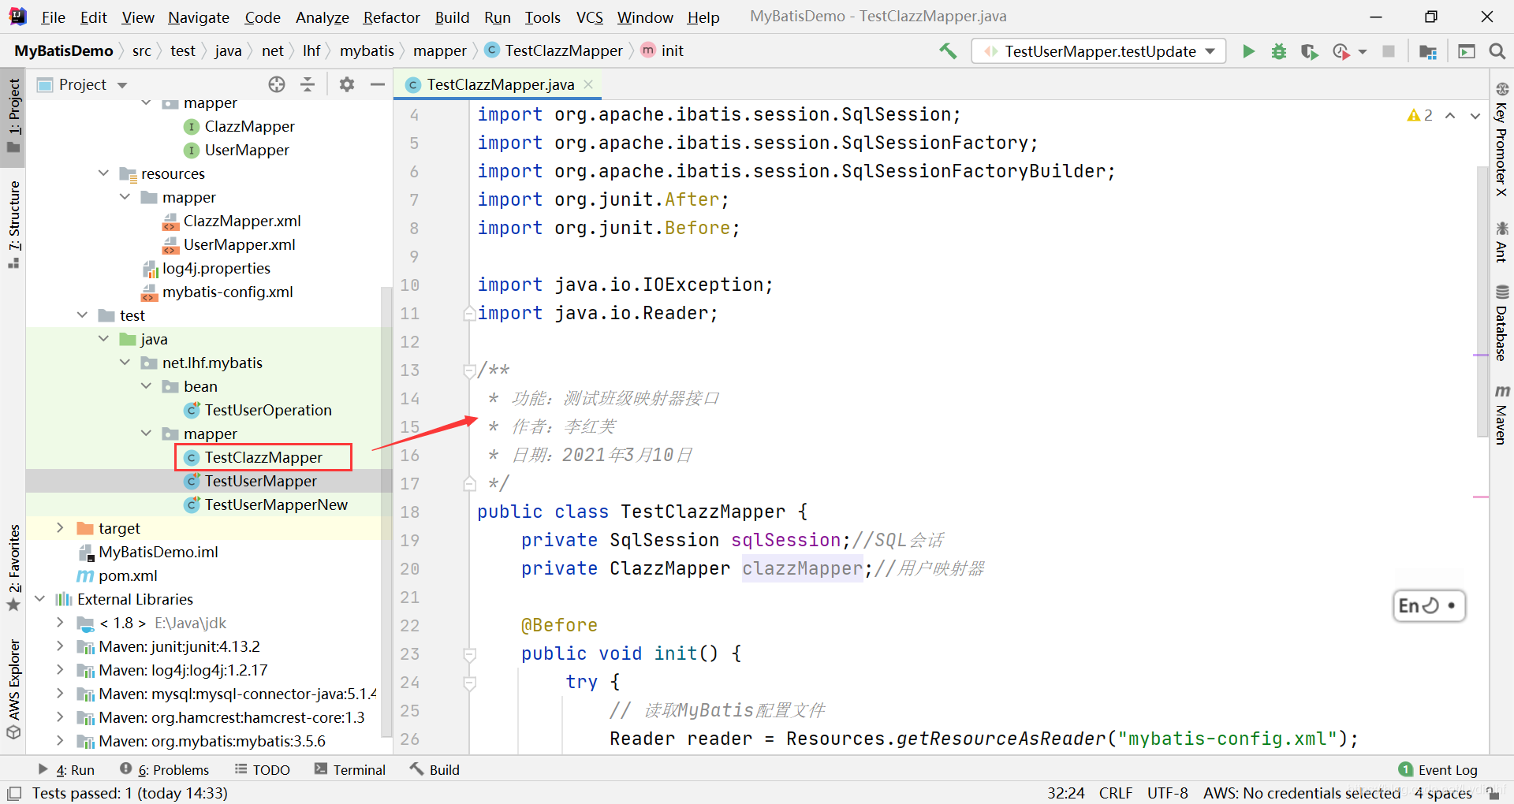Open the 6: Problems tool window
Viewport: 1514px width, 804px height.
point(164,770)
